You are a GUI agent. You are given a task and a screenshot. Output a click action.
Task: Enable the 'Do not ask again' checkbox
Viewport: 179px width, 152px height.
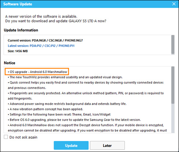6,137
